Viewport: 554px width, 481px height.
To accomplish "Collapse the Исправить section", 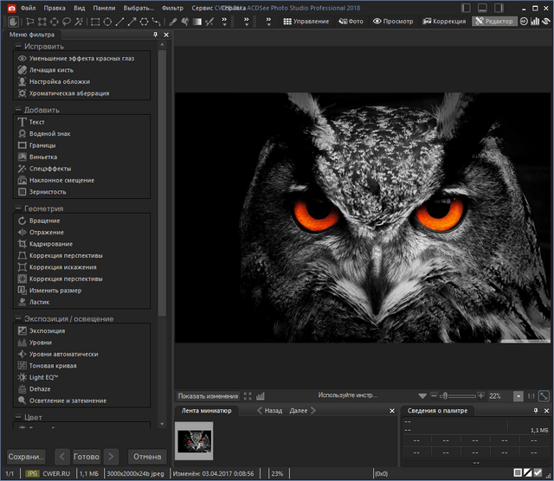I will tap(18, 45).
